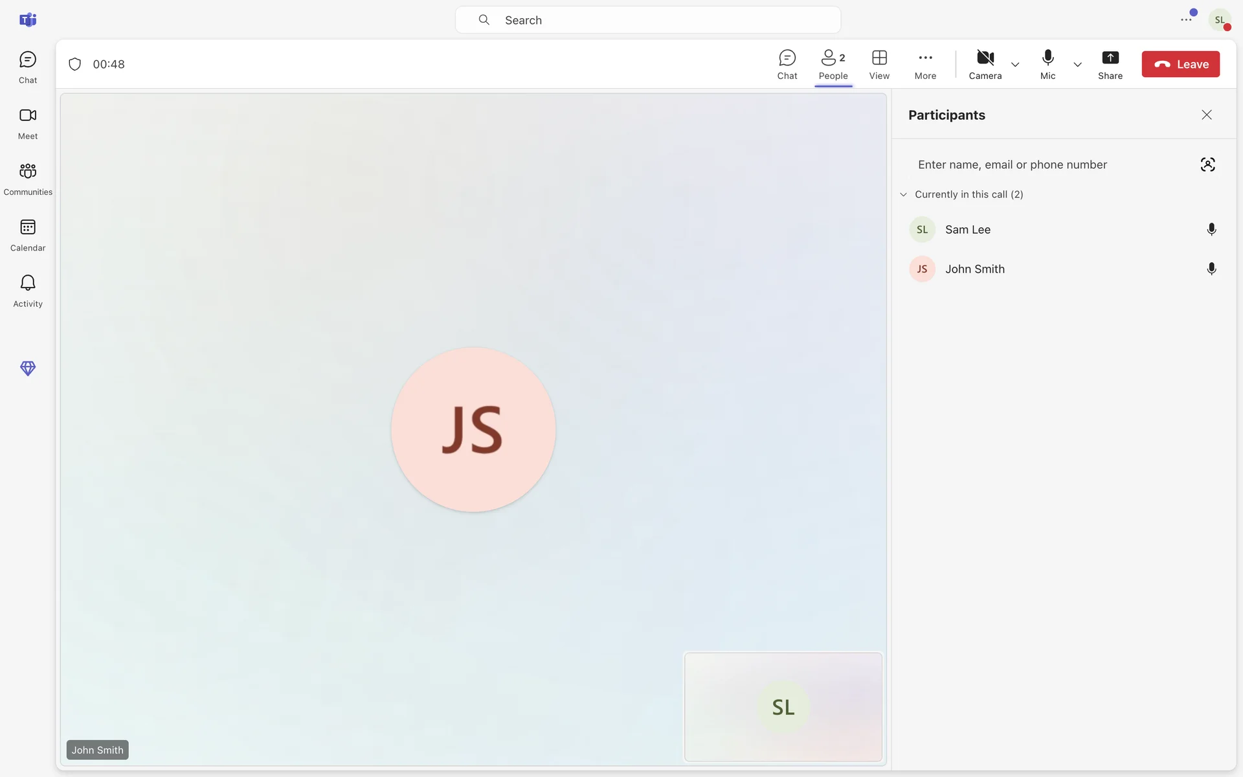Click the premium diamond icon
The width and height of the screenshot is (1243, 777).
coord(27,368)
